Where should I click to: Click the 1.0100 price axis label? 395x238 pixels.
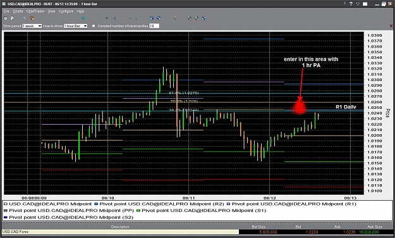(x=375, y=191)
